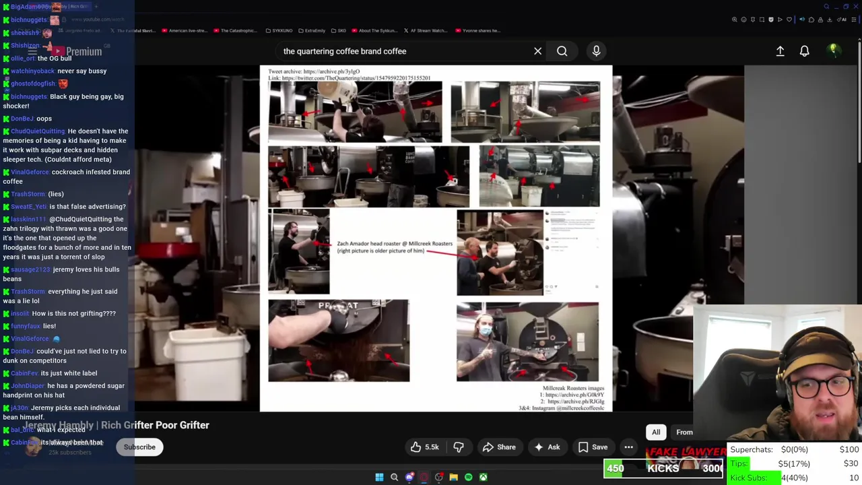
Task: Open the browser AI assistant icon
Action: (x=842, y=20)
